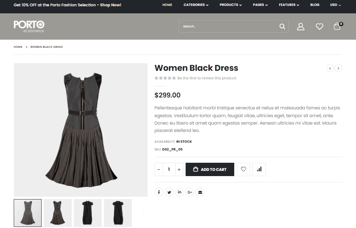Open the USD currency dropdown
Image resolution: width=356 pixels, height=228 pixels.
[335, 5]
